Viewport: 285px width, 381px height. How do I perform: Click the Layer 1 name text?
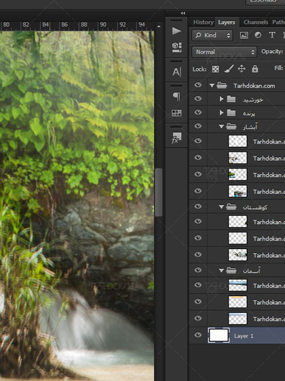click(x=244, y=336)
